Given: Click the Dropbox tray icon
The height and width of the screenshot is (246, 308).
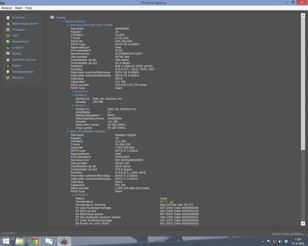Looking at the screenshot, I should pos(286,241).
